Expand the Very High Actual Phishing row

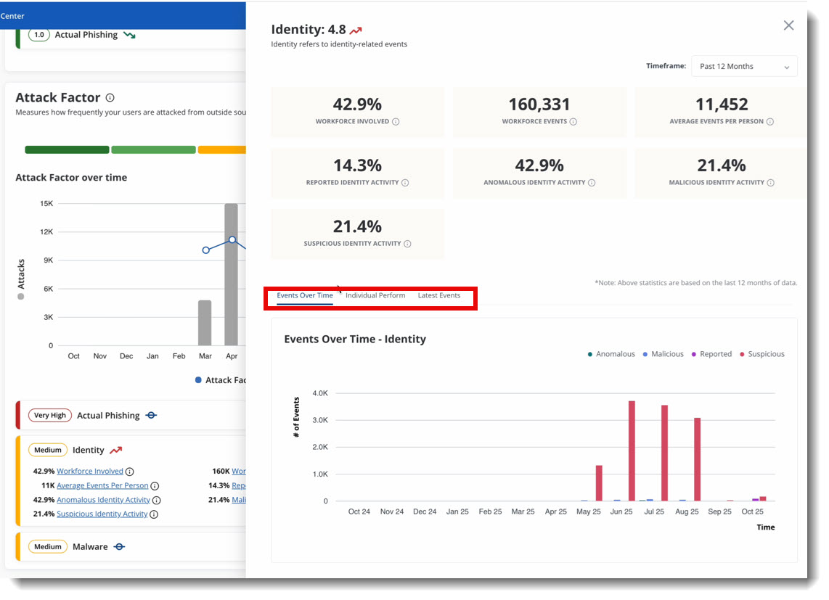click(x=107, y=415)
